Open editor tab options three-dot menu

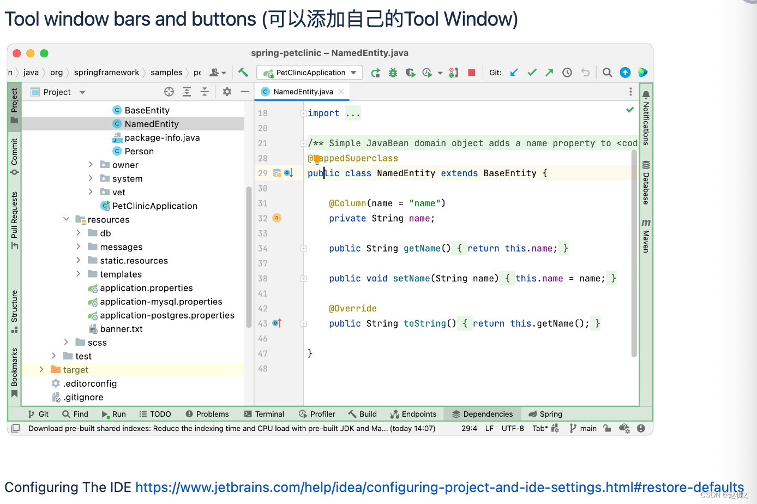(x=630, y=92)
